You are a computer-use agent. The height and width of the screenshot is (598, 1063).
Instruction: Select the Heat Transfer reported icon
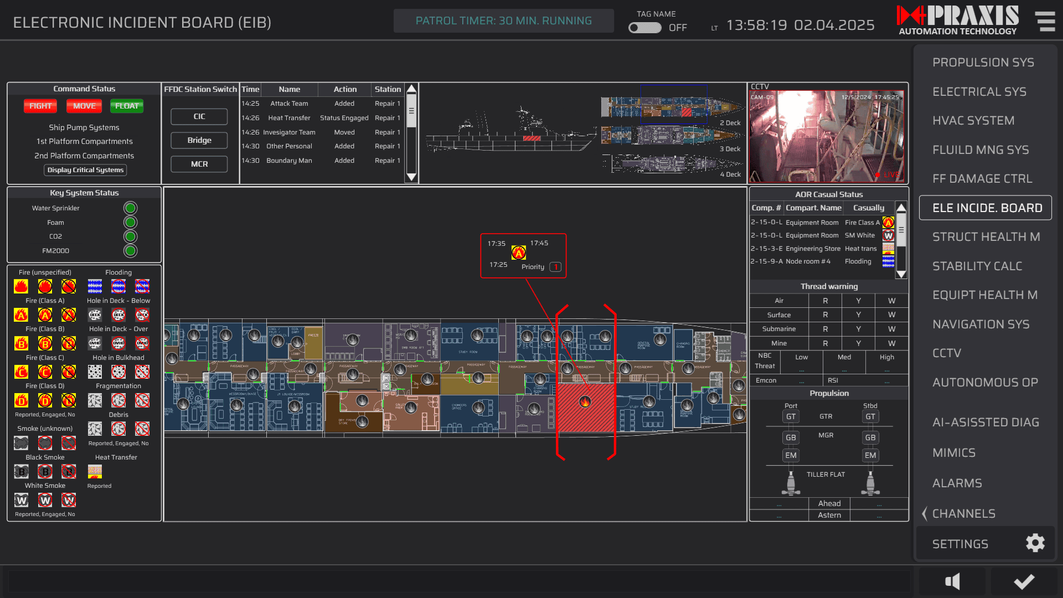pyautogui.click(x=95, y=471)
